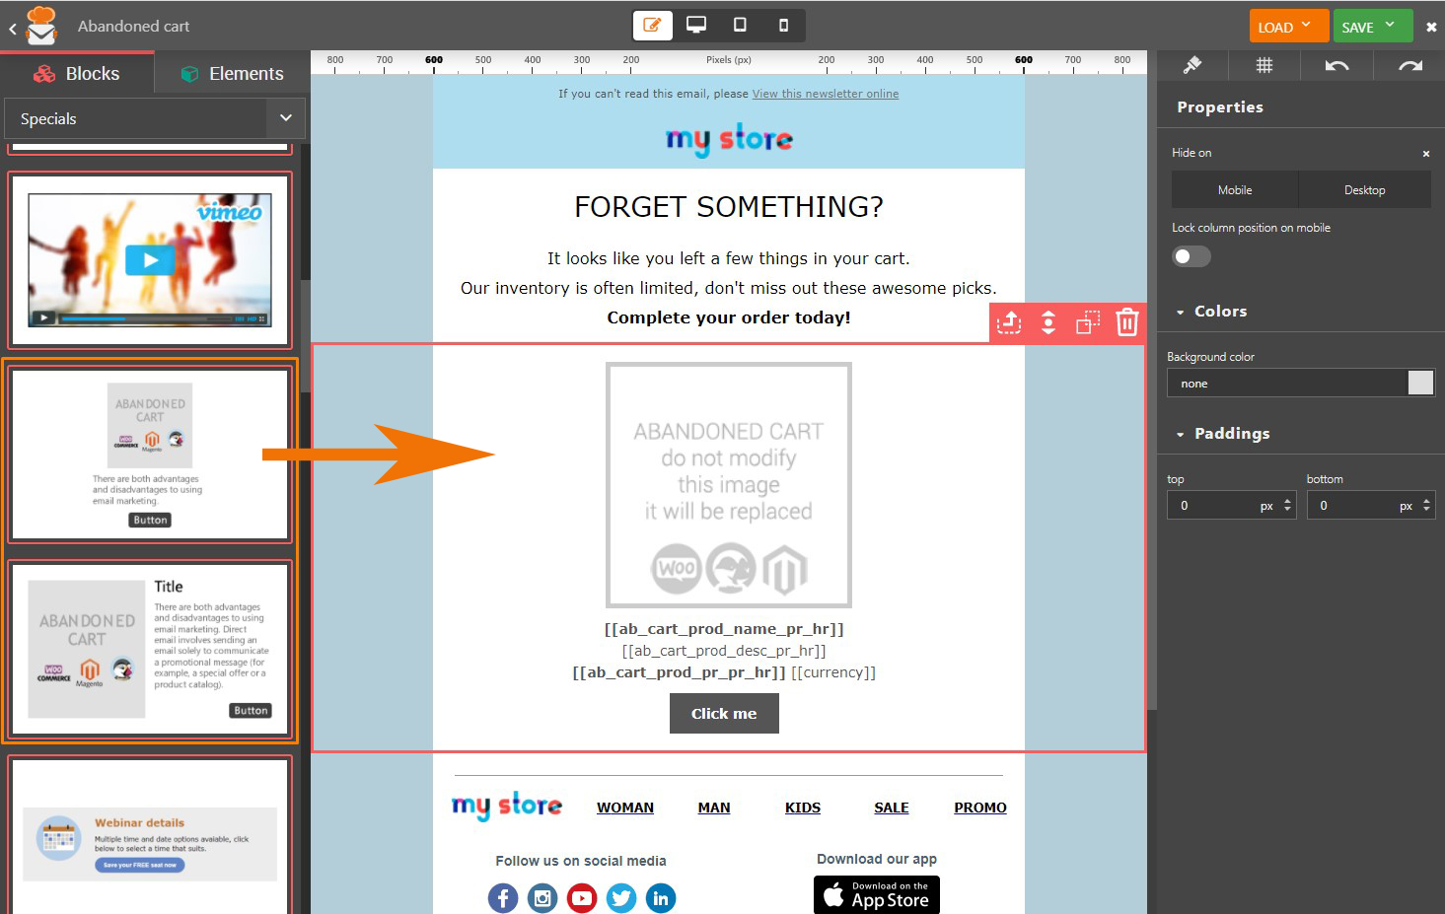Collapse the Colors section
Viewport: 1445px width, 914px height.
pos(1211,312)
